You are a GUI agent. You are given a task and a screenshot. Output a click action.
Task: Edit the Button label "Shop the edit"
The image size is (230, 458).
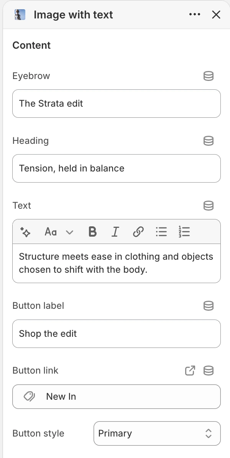point(117,334)
